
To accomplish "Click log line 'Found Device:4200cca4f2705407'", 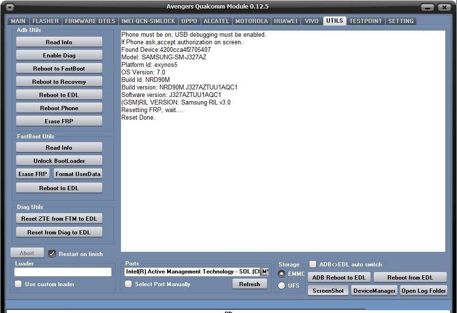I will (166, 49).
